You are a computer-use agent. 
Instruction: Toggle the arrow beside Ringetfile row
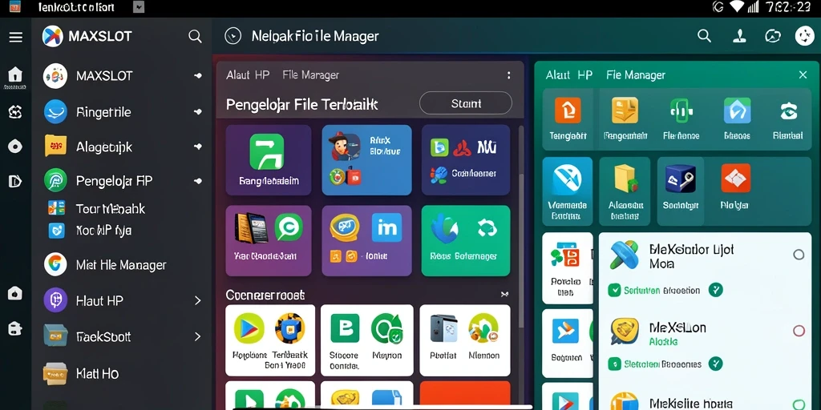198,111
